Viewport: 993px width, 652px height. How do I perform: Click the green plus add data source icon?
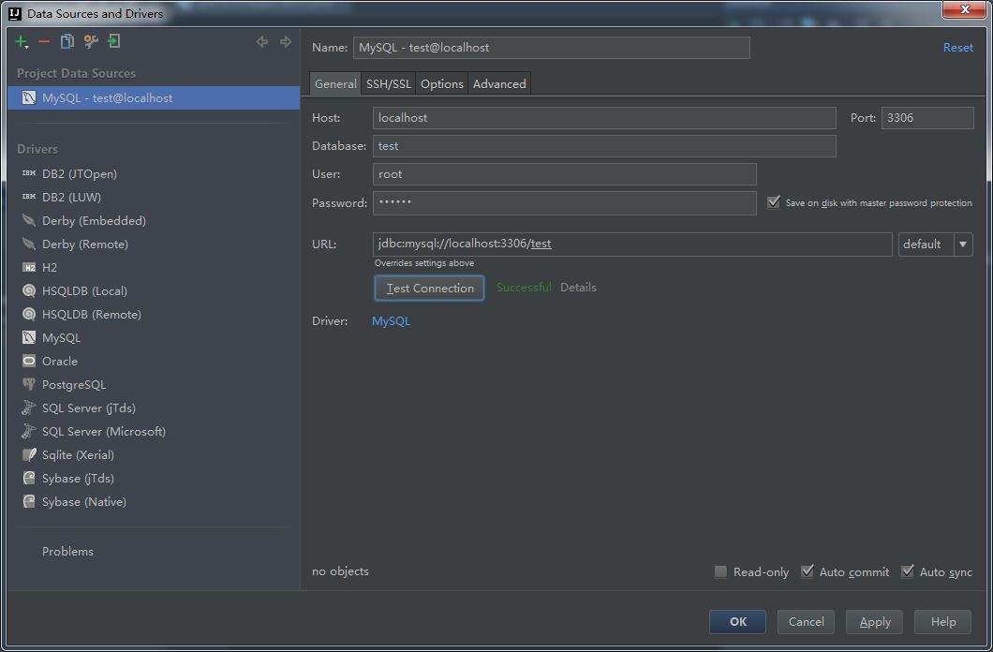click(22, 42)
